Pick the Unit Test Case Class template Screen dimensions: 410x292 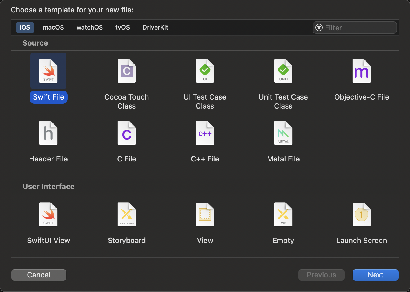pyautogui.click(x=283, y=71)
